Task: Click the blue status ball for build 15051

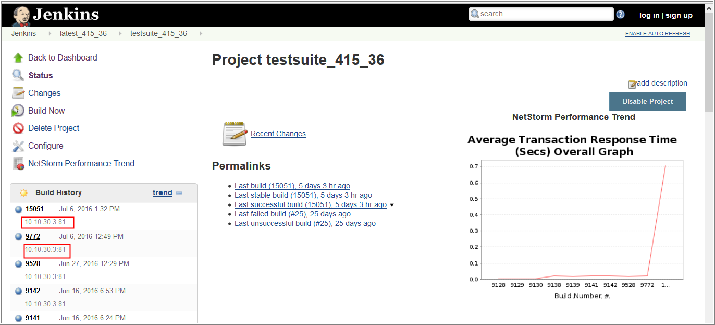Action: pyautogui.click(x=19, y=209)
